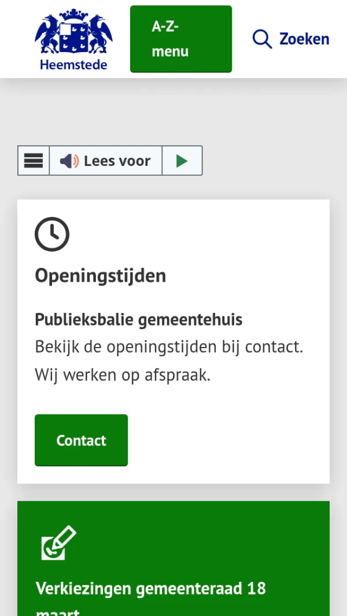Click the "Wij werken op afspraak" line
The image size is (347, 616).
[x=123, y=375]
